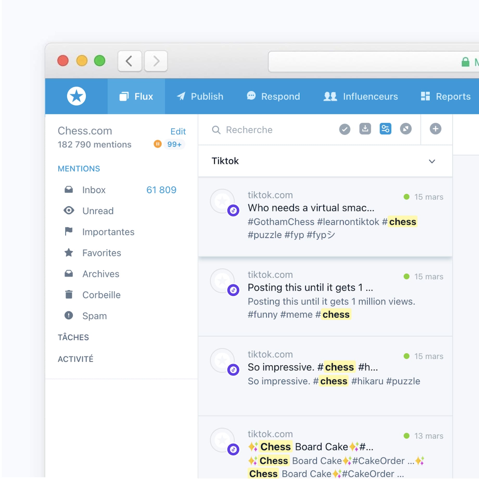479x479 pixels.
Task: Click the browser back arrow
Action: [x=130, y=61]
